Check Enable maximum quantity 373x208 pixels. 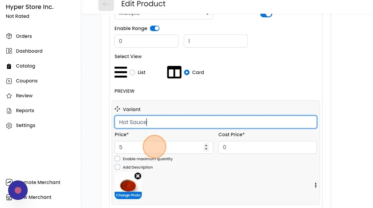tap(117, 159)
